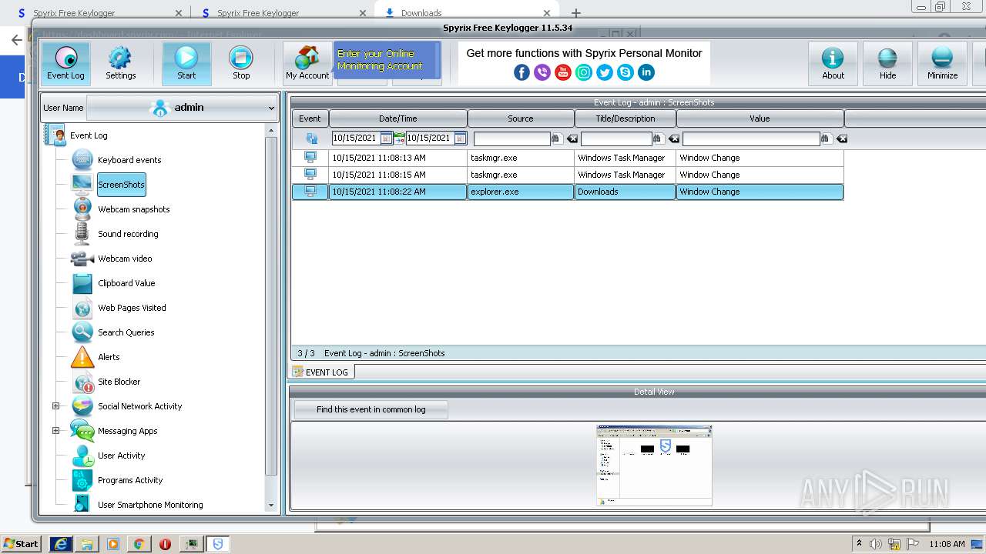The height and width of the screenshot is (554, 986).
Task: Click the Hide program button
Action: tap(887, 63)
